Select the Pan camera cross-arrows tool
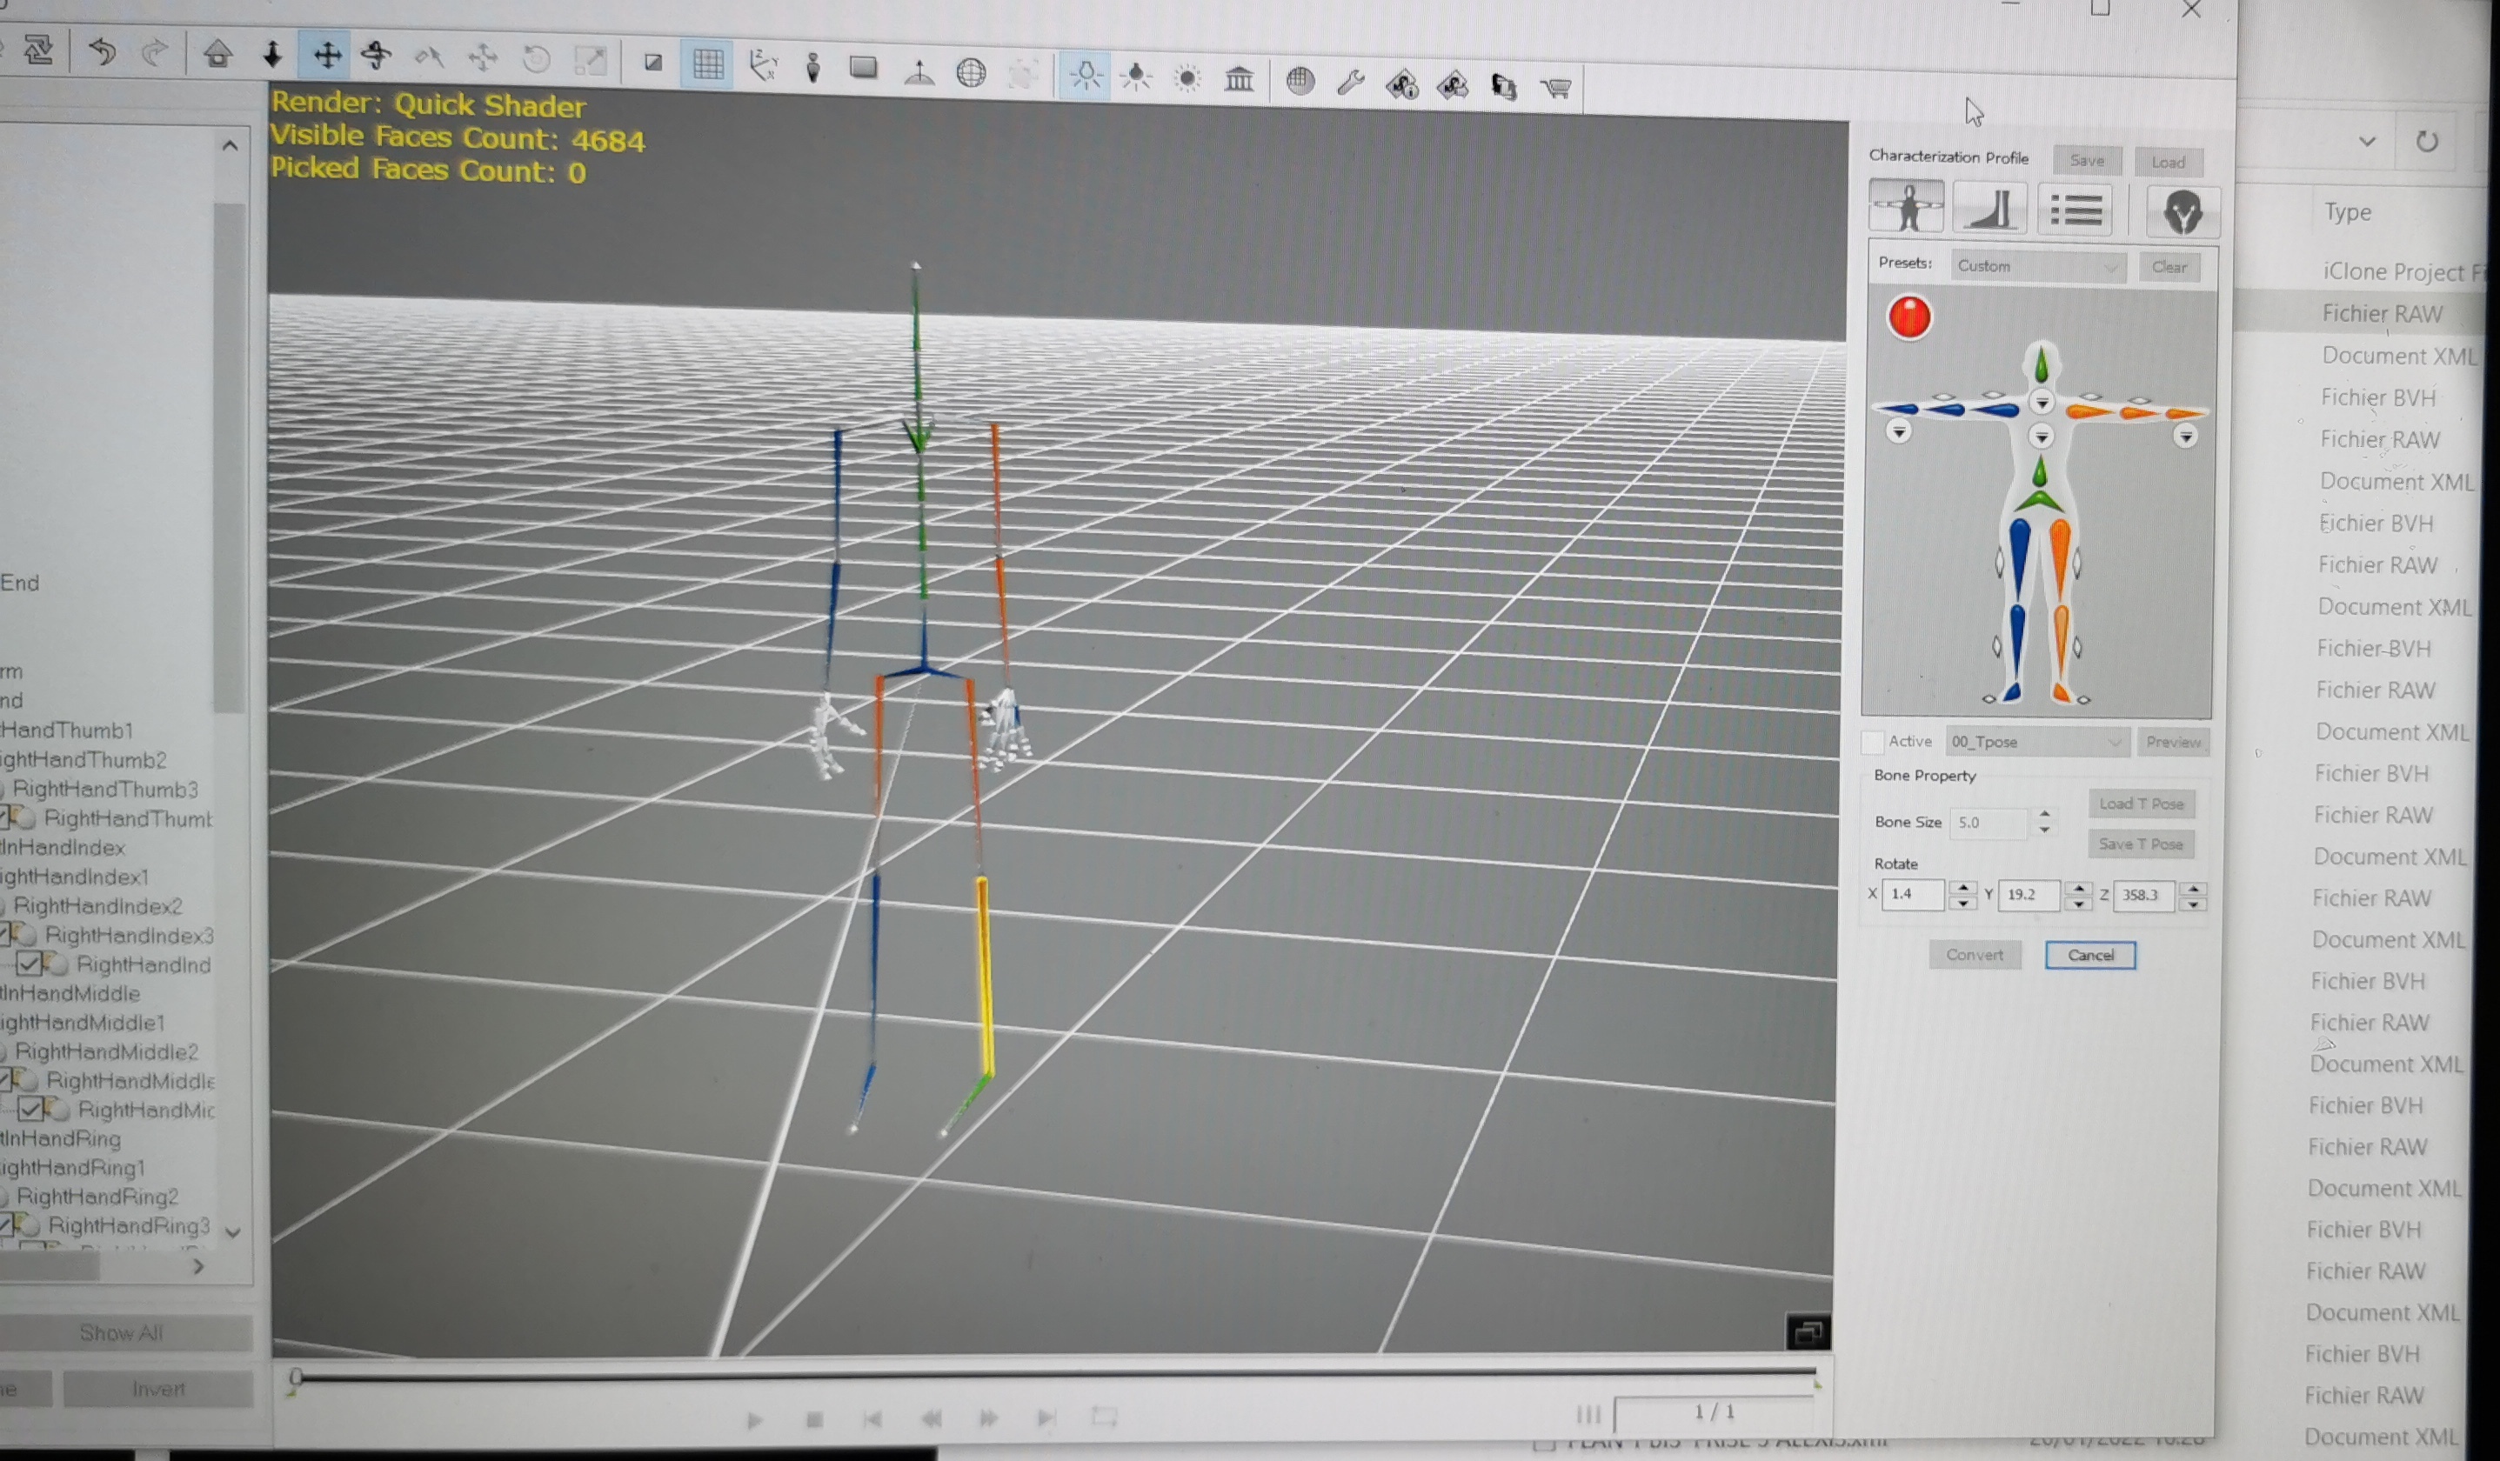Viewport: 2500px width, 1461px height. (326, 55)
